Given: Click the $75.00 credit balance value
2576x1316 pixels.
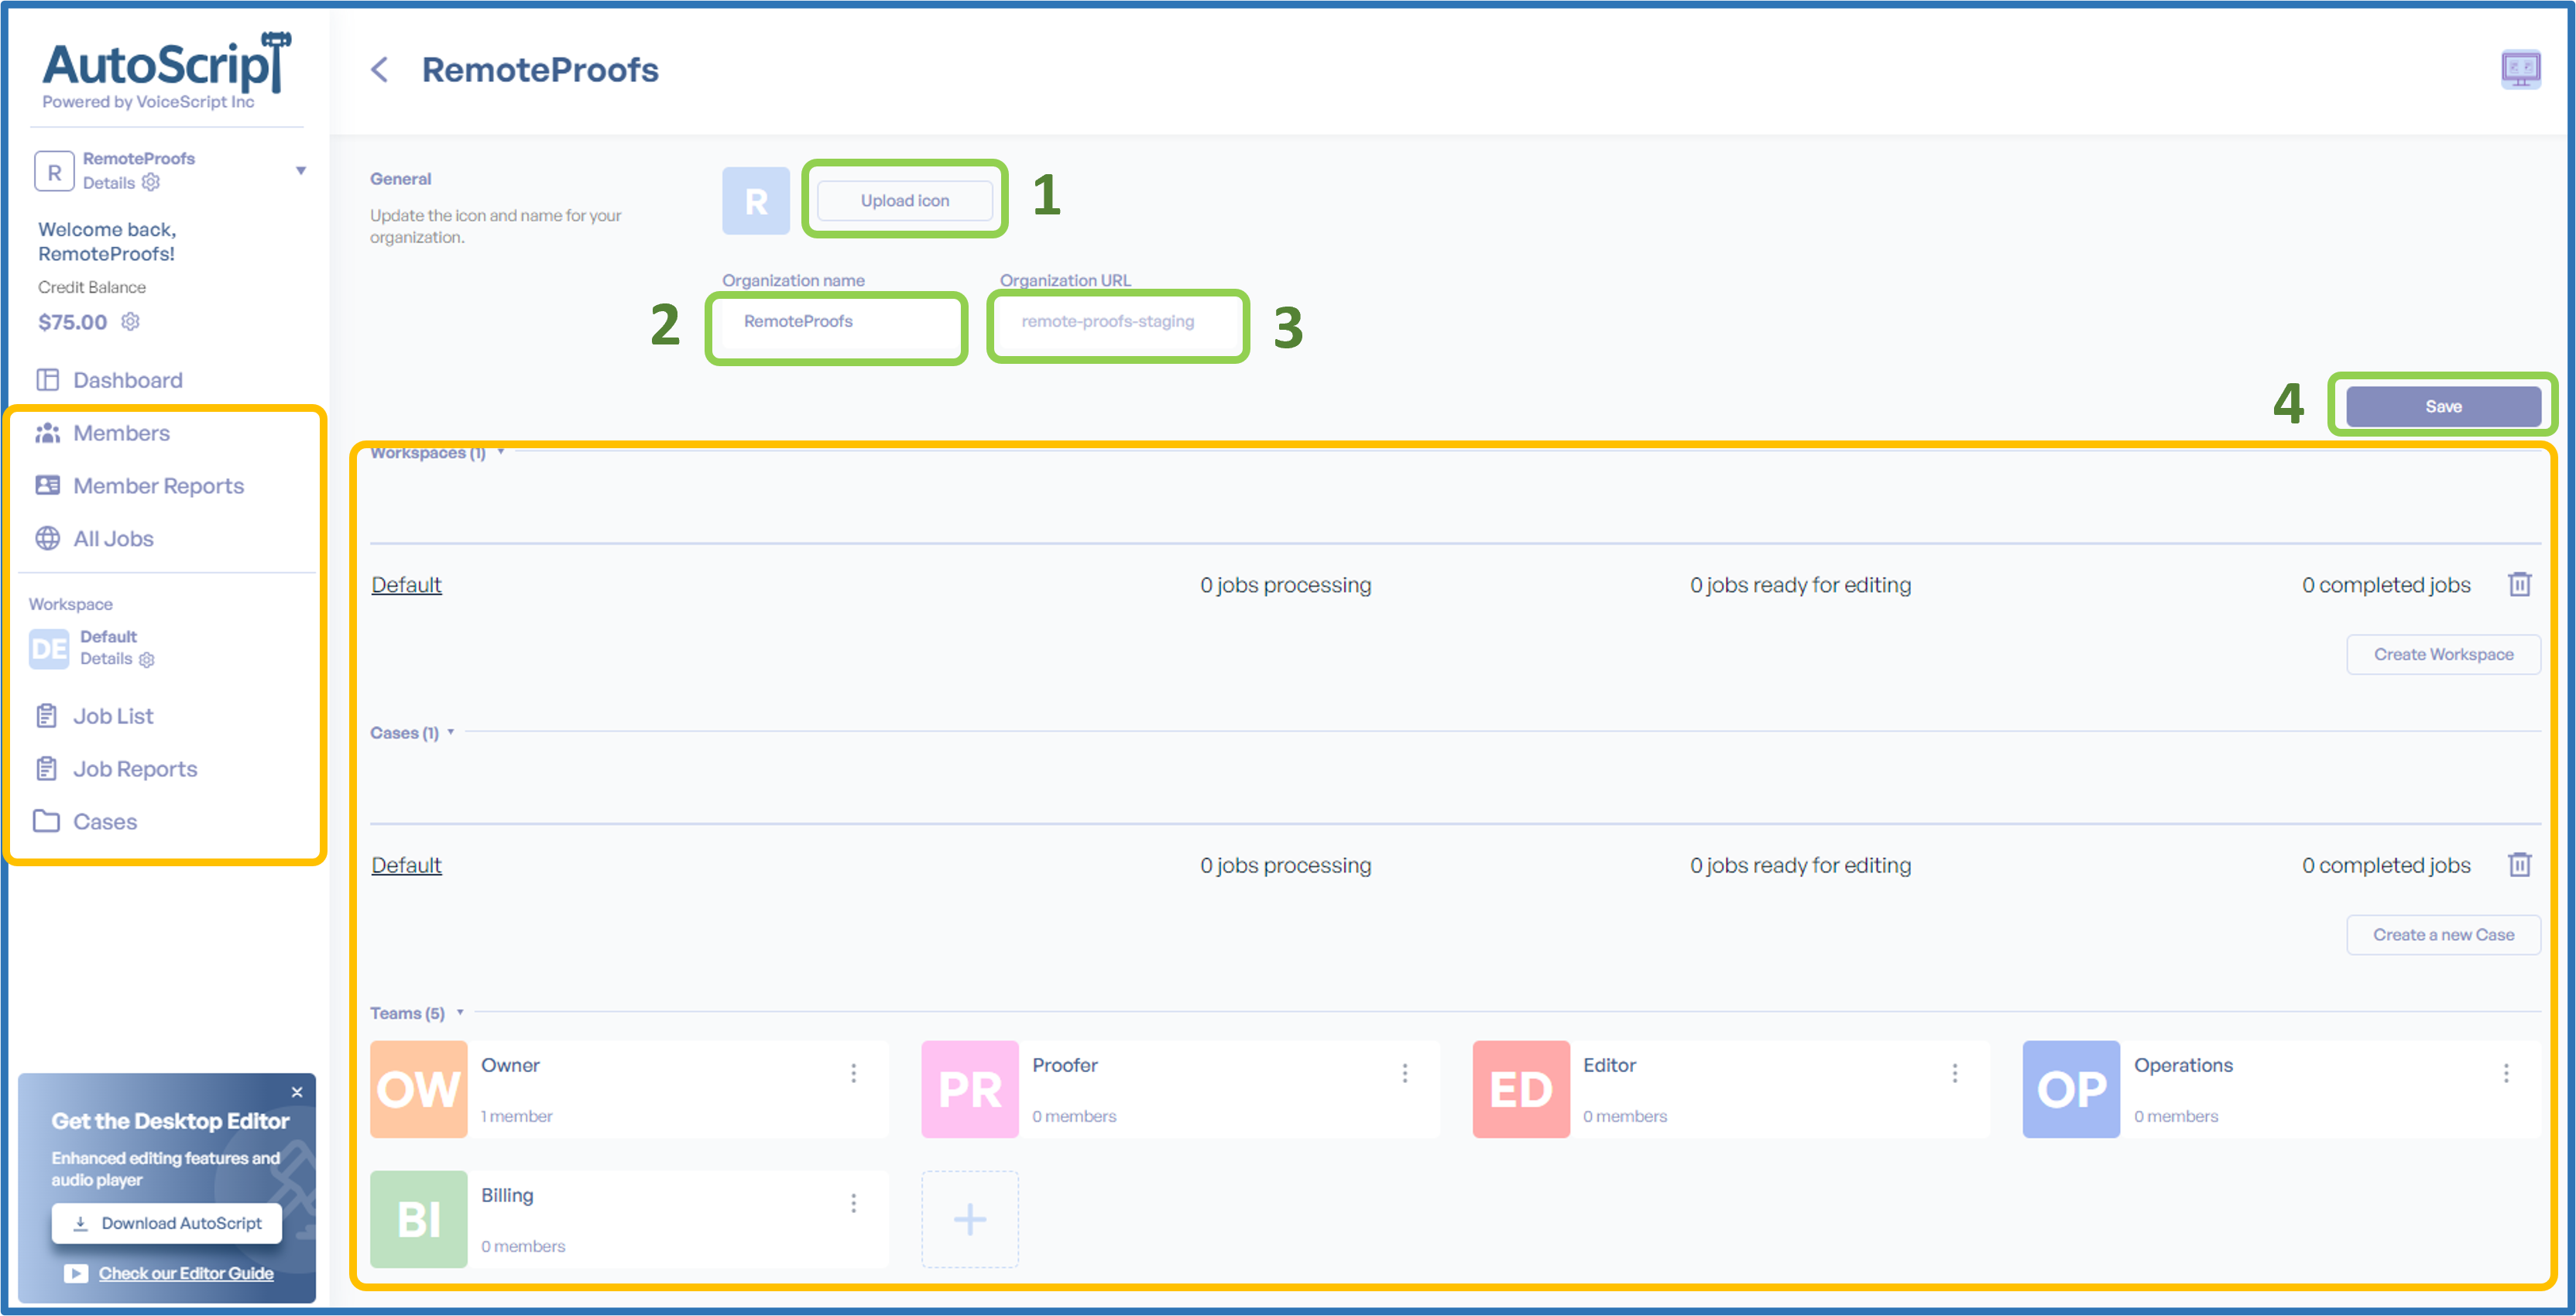Looking at the screenshot, I should coord(72,322).
